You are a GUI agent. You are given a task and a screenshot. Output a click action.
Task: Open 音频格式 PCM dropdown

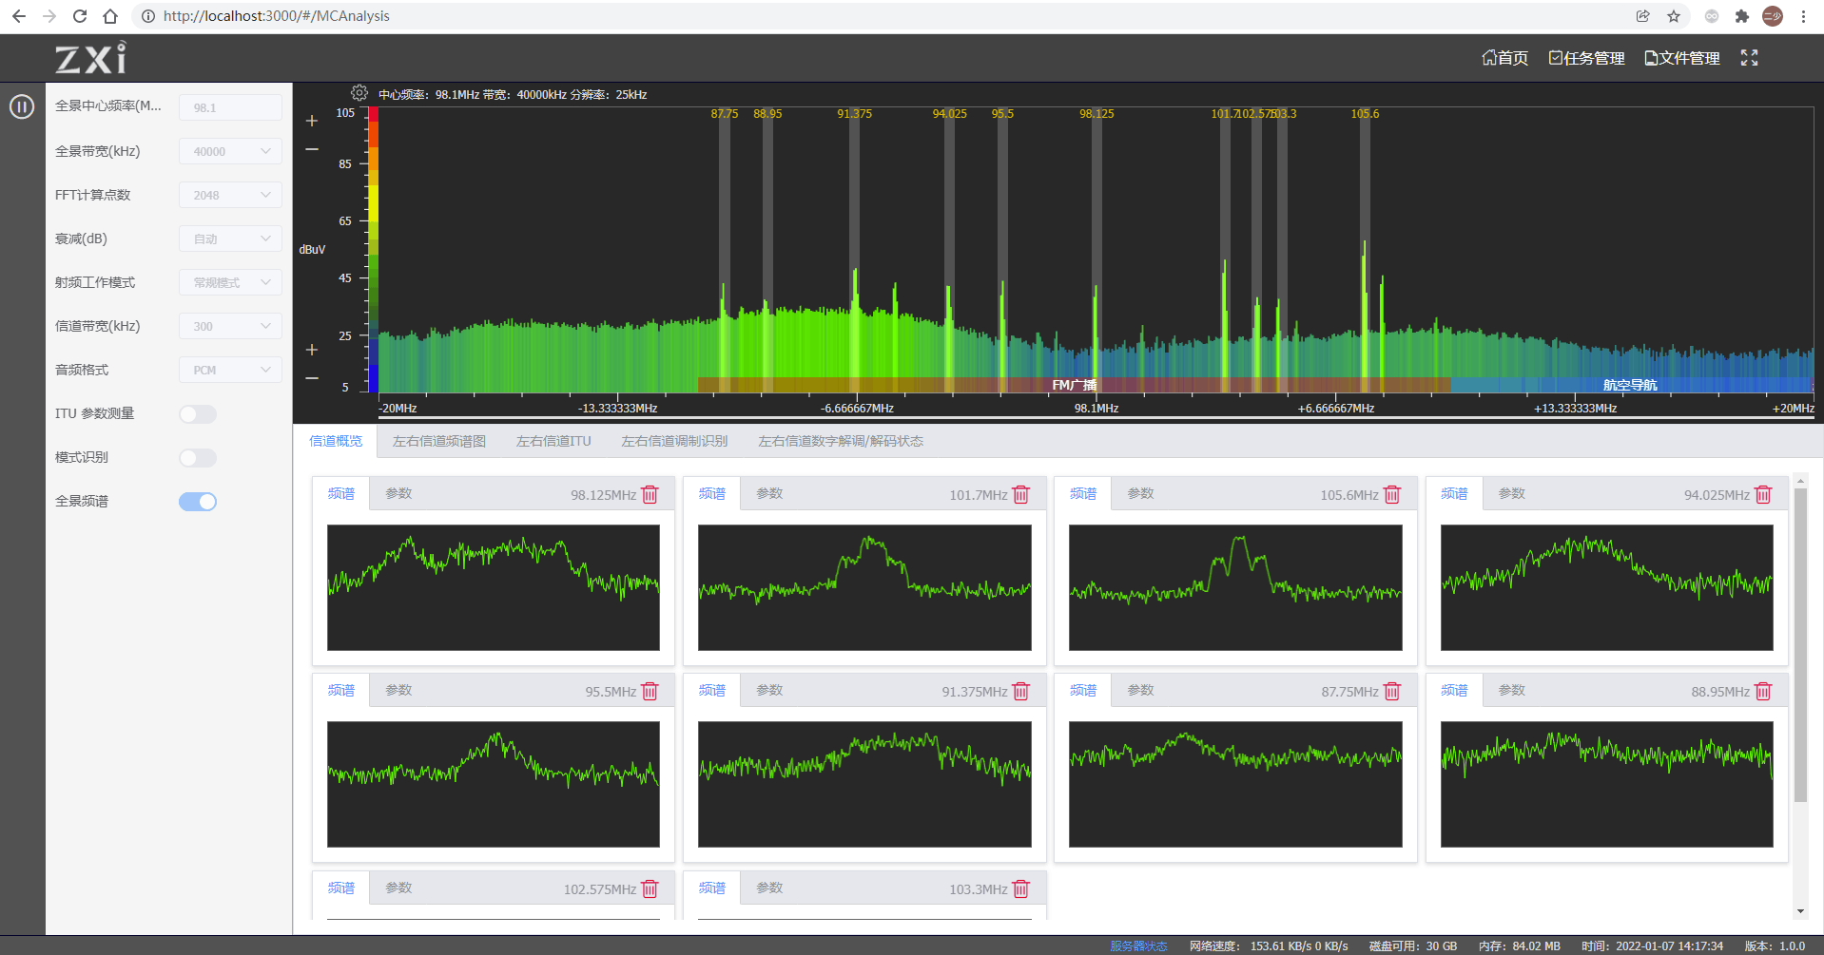230,370
